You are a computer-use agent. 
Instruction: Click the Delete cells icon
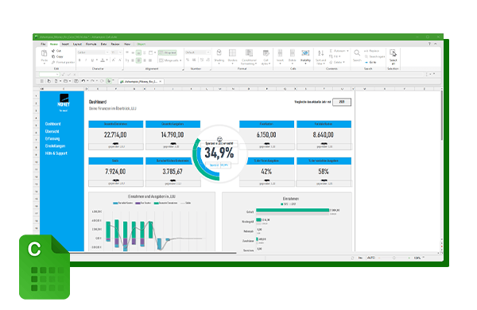pyautogui.click(x=293, y=53)
